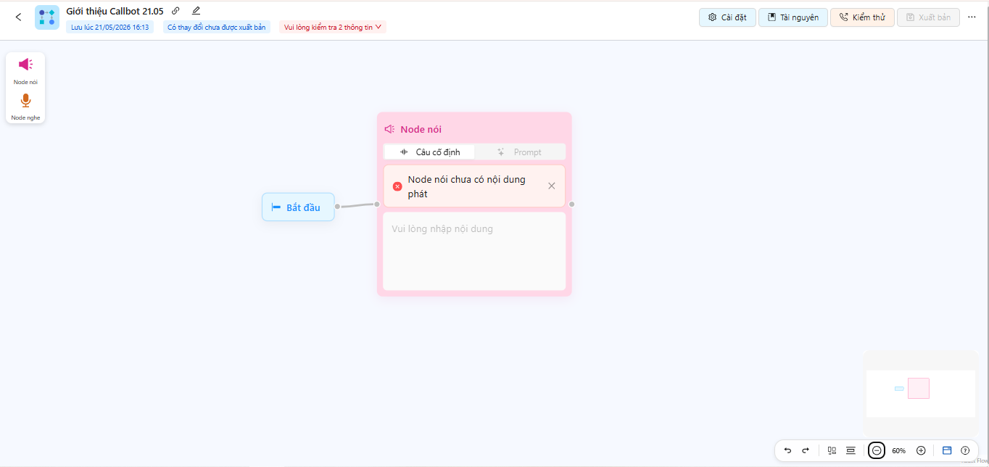Expand 'Vui lòng kiểm tra 2 thông tin' warning

click(x=333, y=28)
